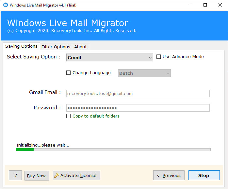Stop the migration process
Screen dimensions: 228x189
[x=204, y=175]
